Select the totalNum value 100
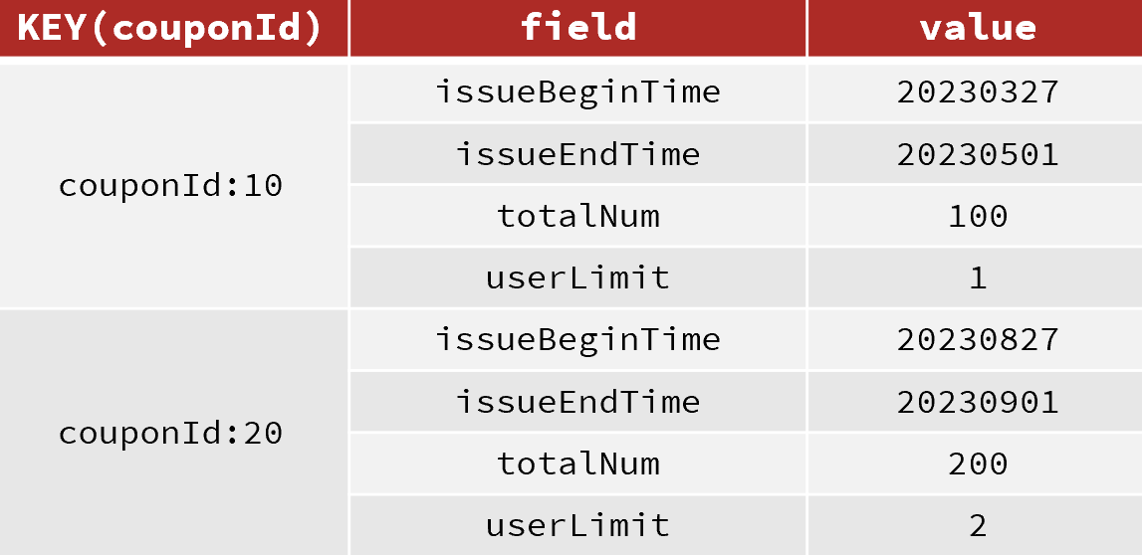Image resolution: width=1142 pixels, height=555 pixels. click(978, 216)
